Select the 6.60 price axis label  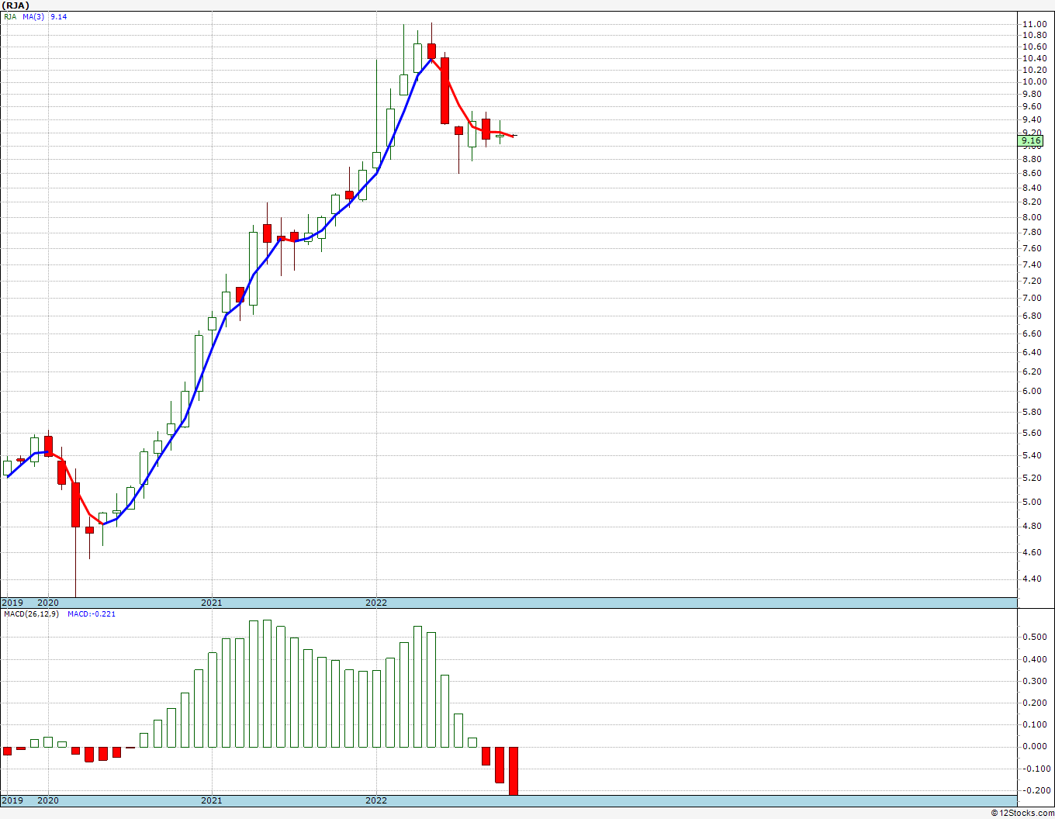(x=1033, y=333)
